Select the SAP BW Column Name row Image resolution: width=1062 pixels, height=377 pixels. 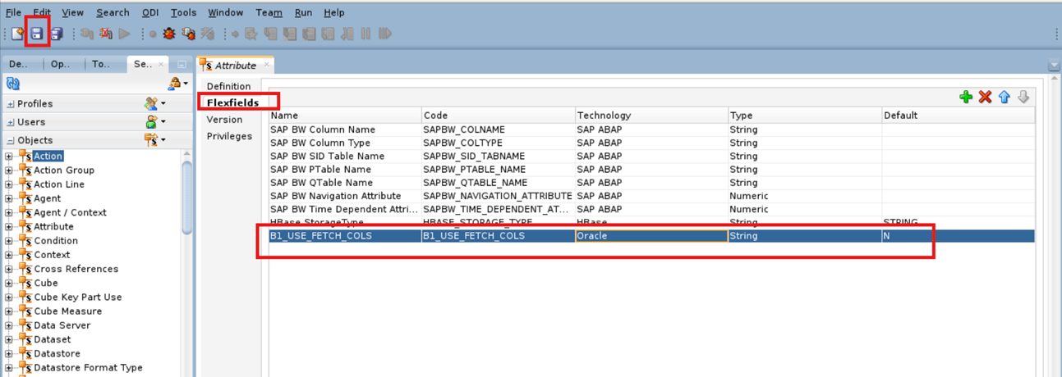point(651,129)
